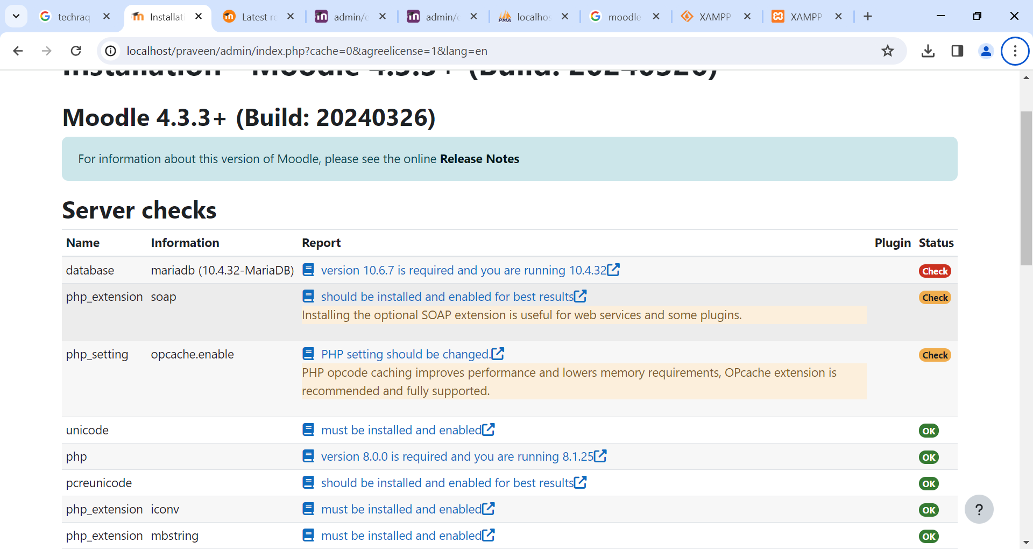Click the scrollbar down arrow

pos(1026,543)
